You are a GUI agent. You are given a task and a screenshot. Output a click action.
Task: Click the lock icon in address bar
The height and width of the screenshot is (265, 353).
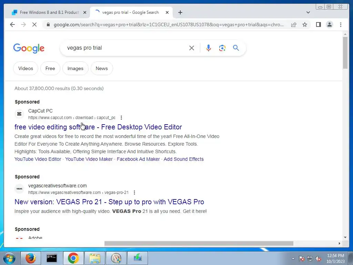coord(48,24)
